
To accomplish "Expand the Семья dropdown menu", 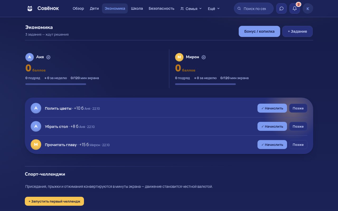I will [191, 8].
